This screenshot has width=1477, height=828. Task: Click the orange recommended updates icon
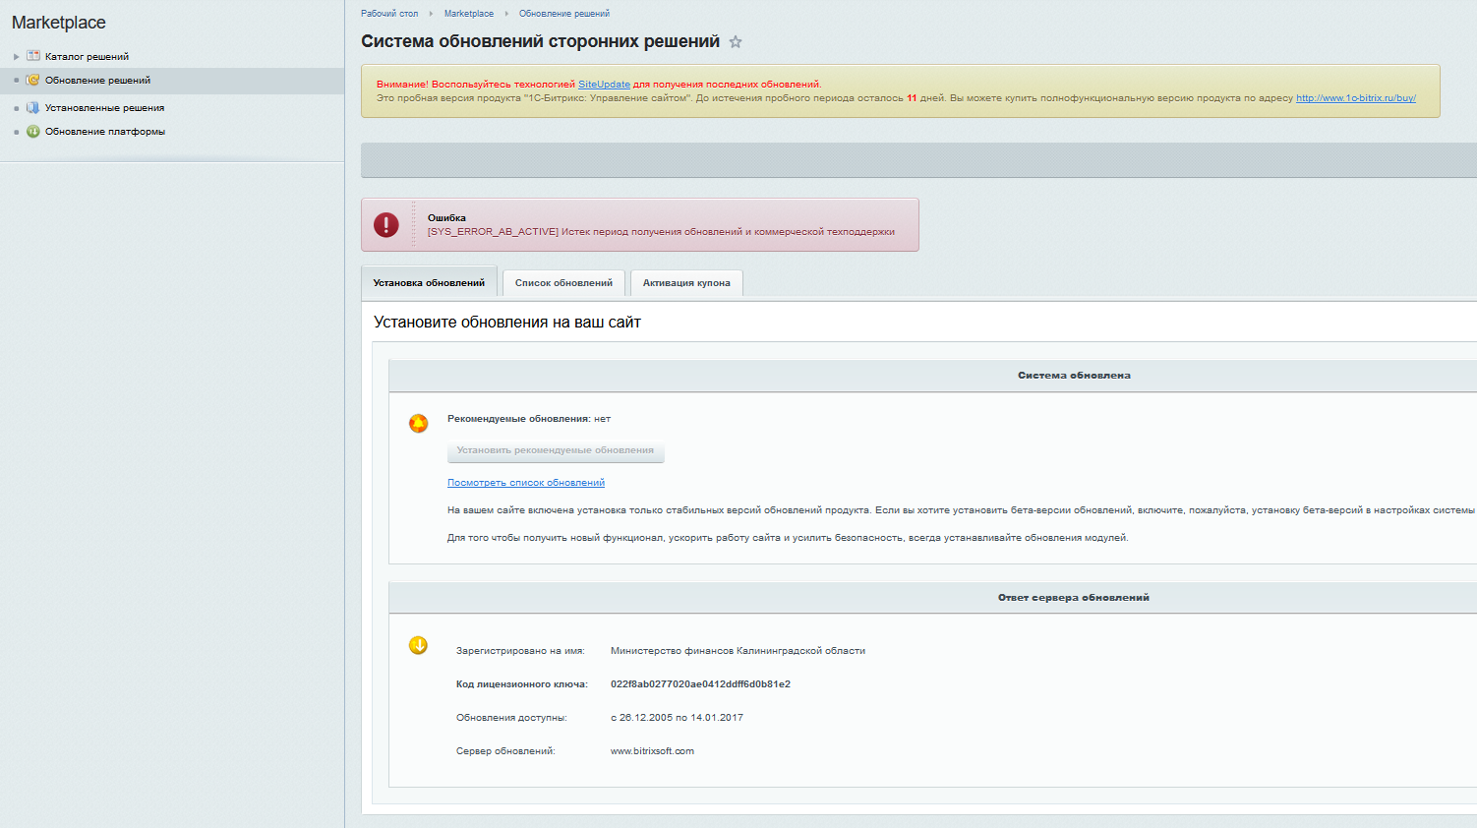coord(418,424)
